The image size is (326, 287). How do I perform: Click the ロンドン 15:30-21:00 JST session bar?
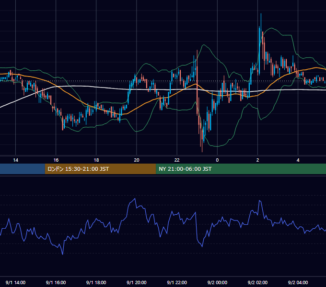tap(100, 169)
